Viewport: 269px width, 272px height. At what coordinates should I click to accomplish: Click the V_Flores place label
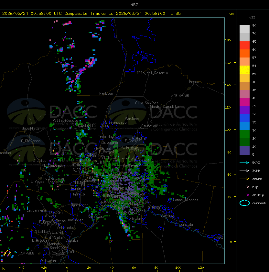(49, 260)
